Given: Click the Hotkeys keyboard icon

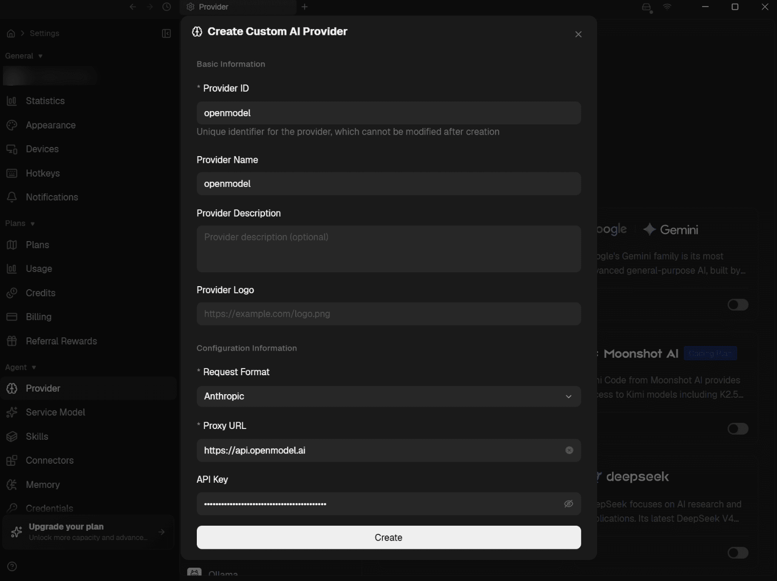Looking at the screenshot, I should 12,173.
